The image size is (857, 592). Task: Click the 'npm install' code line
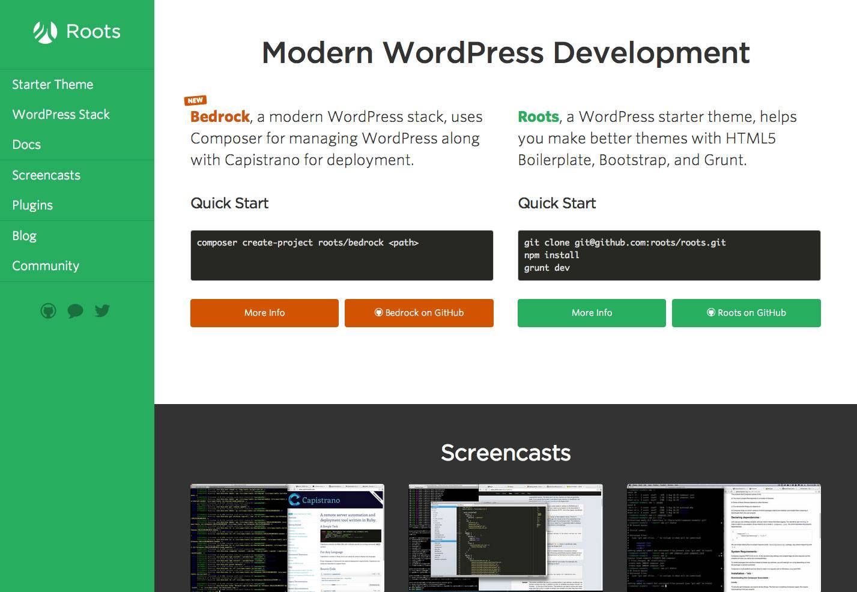point(551,255)
